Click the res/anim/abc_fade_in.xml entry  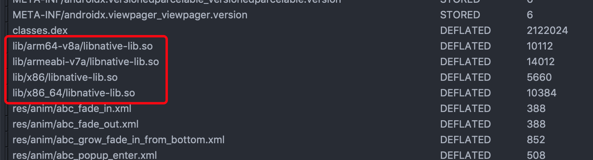click(x=72, y=108)
